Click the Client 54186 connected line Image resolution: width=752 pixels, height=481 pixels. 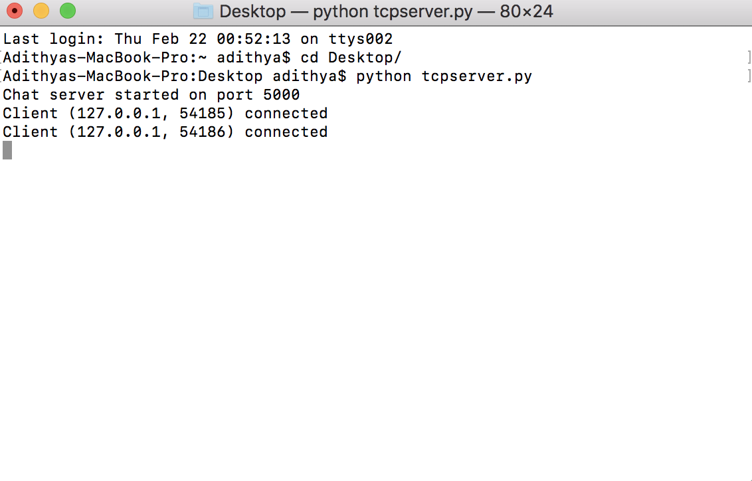point(164,132)
